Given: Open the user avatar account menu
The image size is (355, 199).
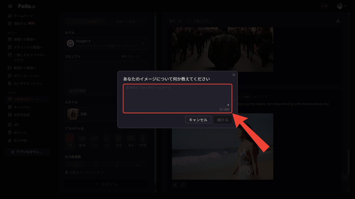Looking at the screenshot, I should pyautogui.click(x=342, y=6).
